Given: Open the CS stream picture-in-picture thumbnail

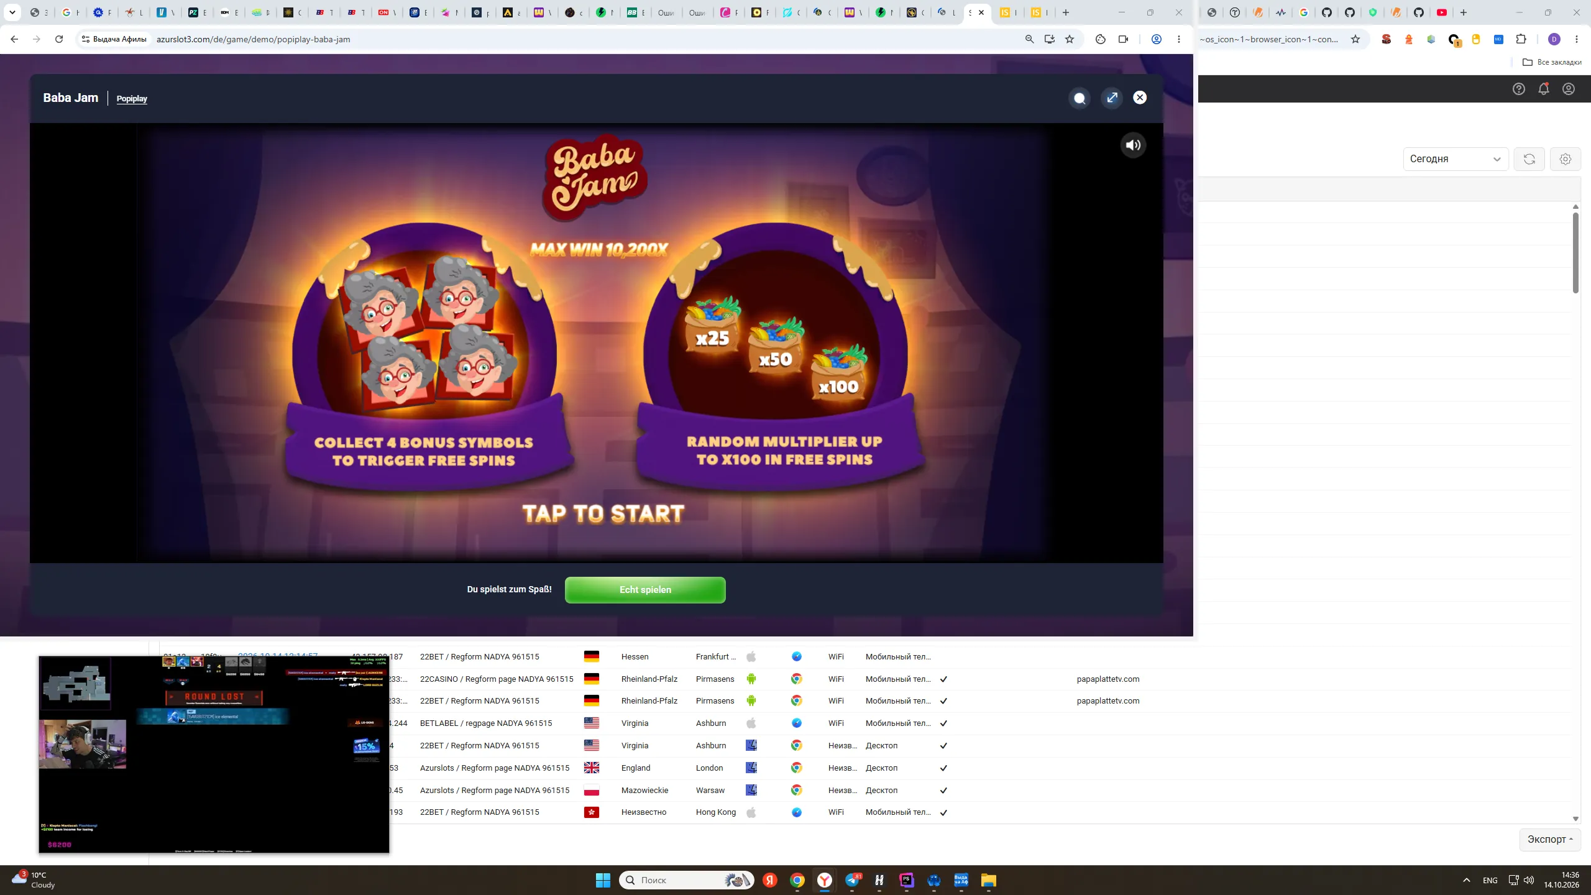Looking at the screenshot, I should point(214,754).
